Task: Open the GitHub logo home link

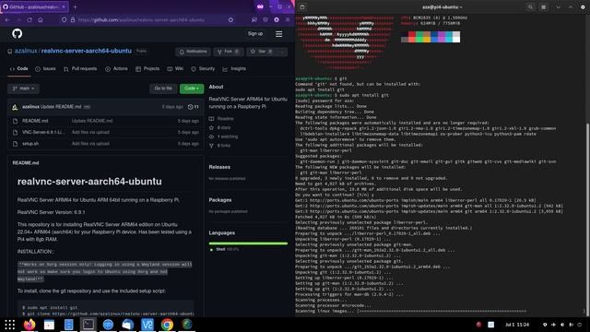Action: 17,34
